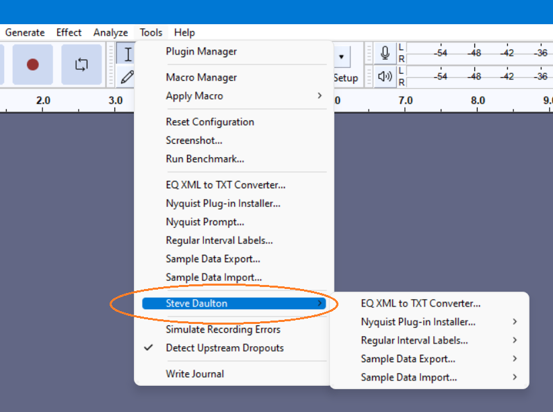The height and width of the screenshot is (412, 553).
Task: Click the 7.0 mark on the timeline
Action: tap(406, 99)
